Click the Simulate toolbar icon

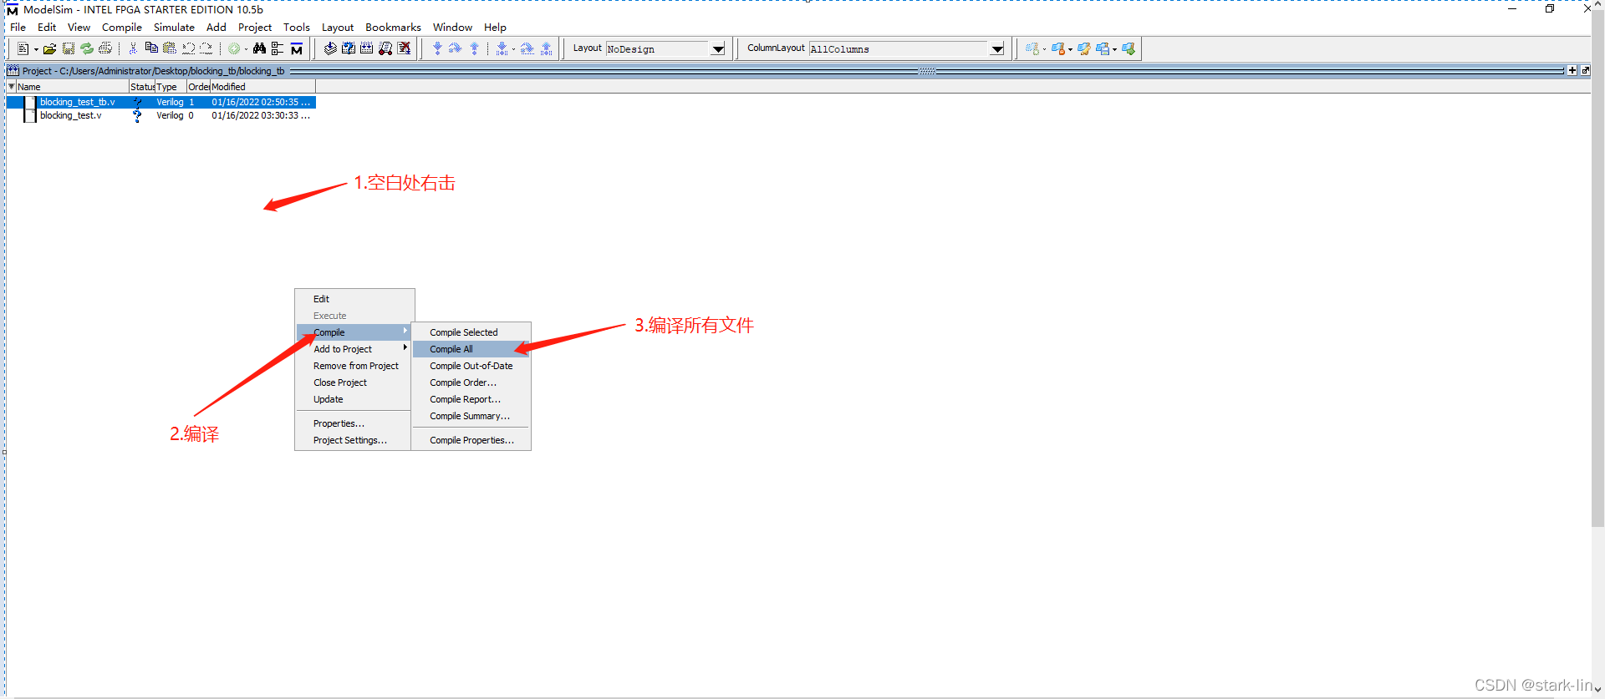pyautogui.click(x=385, y=48)
